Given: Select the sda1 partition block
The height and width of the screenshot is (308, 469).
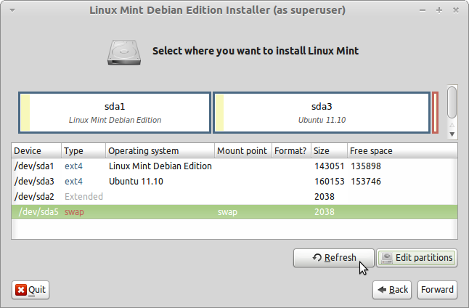Looking at the screenshot, I should [115, 113].
